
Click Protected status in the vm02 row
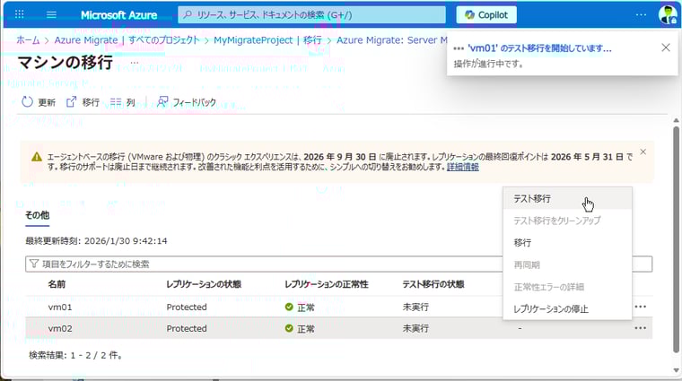coord(187,328)
